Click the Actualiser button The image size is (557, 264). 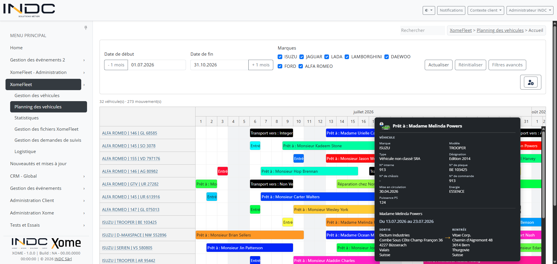[x=438, y=65]
